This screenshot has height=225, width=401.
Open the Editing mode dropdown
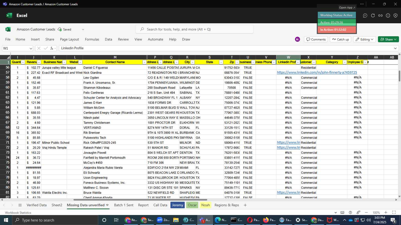[x=364, y=39]
